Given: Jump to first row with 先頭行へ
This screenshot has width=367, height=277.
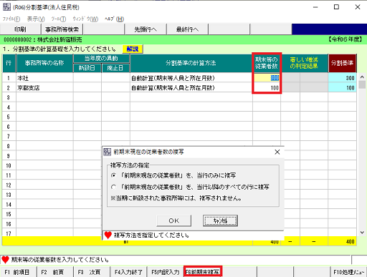Looking at the screenshot, I should pyautogui.click(x=146, y=29).
